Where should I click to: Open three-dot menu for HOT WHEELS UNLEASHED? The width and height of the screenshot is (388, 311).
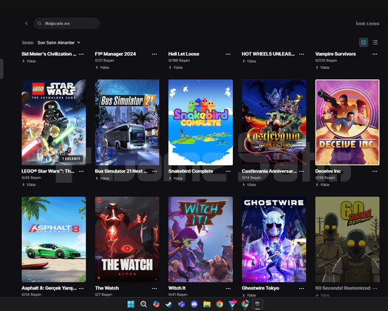[302, 54]
